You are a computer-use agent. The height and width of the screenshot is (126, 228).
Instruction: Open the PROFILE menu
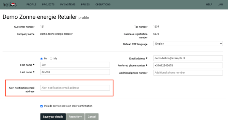pyautogui.click(x=31, y=4)
